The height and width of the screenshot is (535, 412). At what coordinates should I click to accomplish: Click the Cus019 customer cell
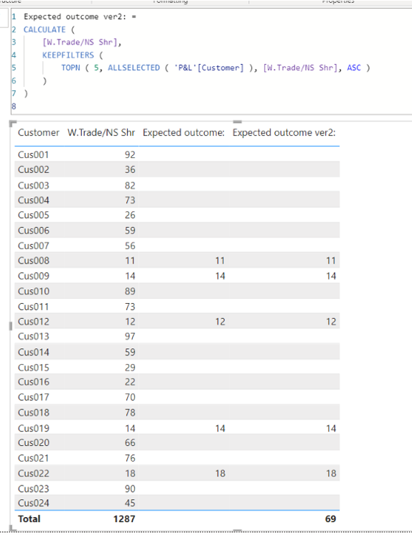point(34,428)
